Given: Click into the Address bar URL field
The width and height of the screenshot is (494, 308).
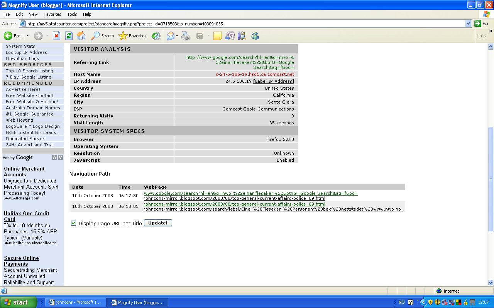Looking at the screenshot, I should pos(245,23).
